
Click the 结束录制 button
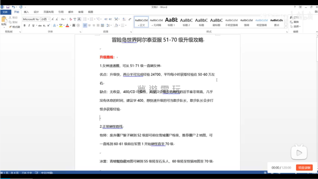pyautogui.click(x=304, y=168)
